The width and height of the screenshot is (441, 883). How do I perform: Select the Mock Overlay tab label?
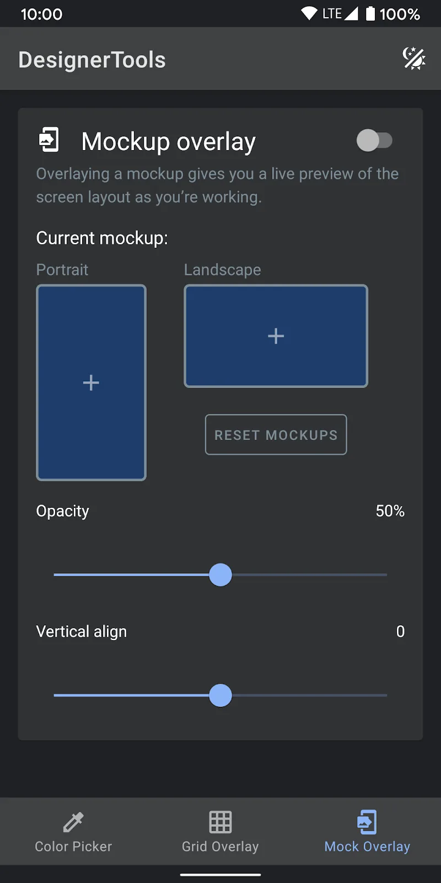coord(367,847)
